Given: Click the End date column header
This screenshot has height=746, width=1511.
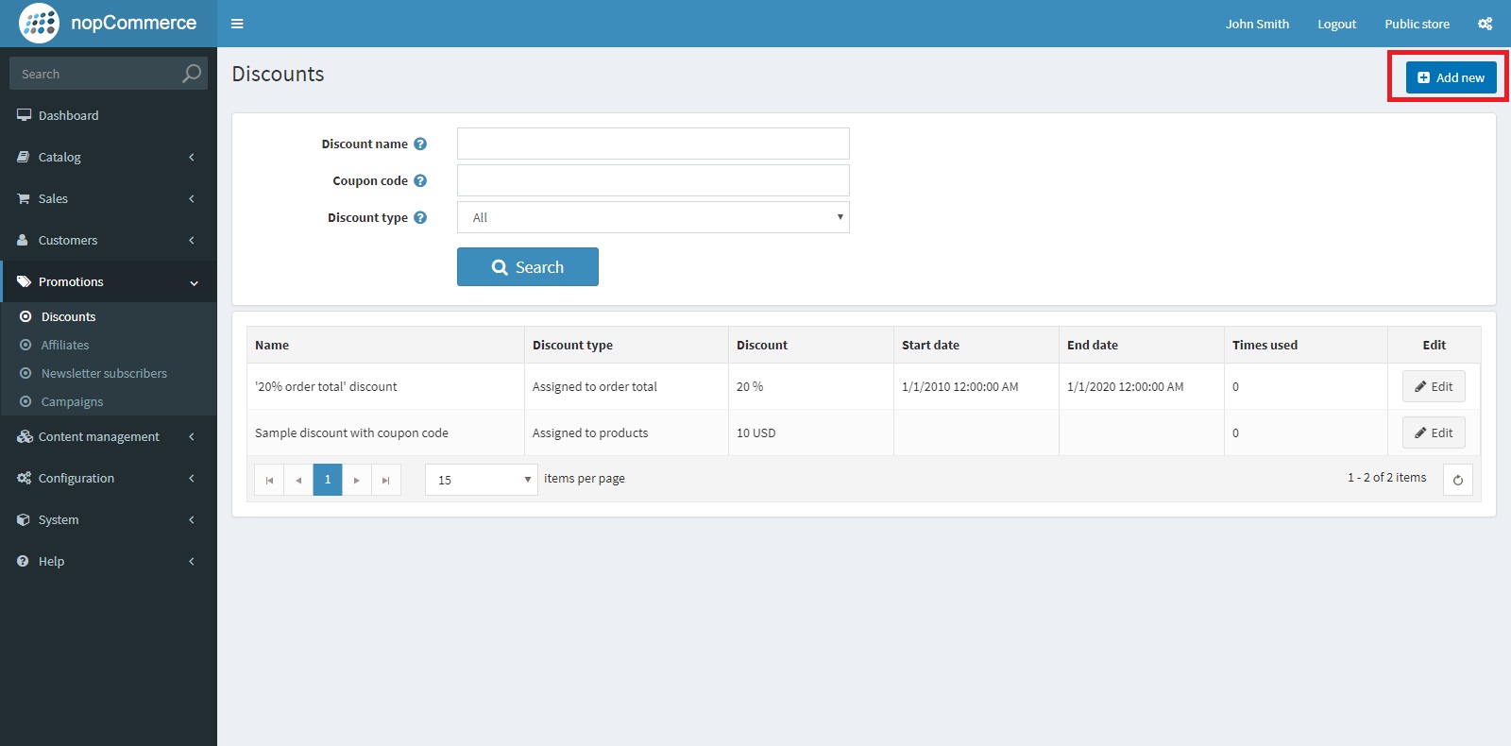Looking at the screenshot, I should (x=1142, y=345).
